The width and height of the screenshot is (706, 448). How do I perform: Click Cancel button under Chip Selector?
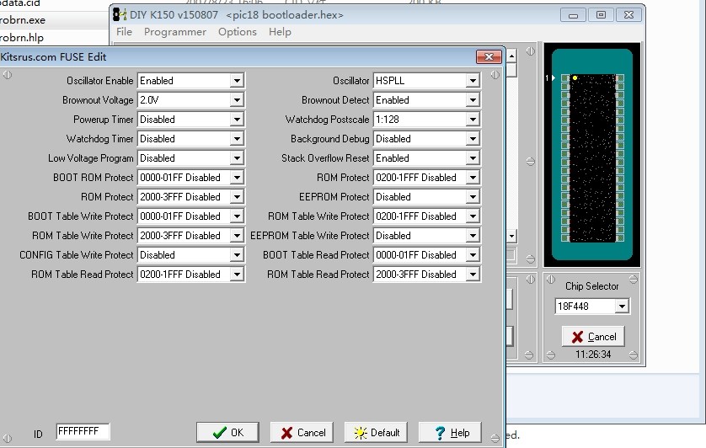(x=593, y=336)
